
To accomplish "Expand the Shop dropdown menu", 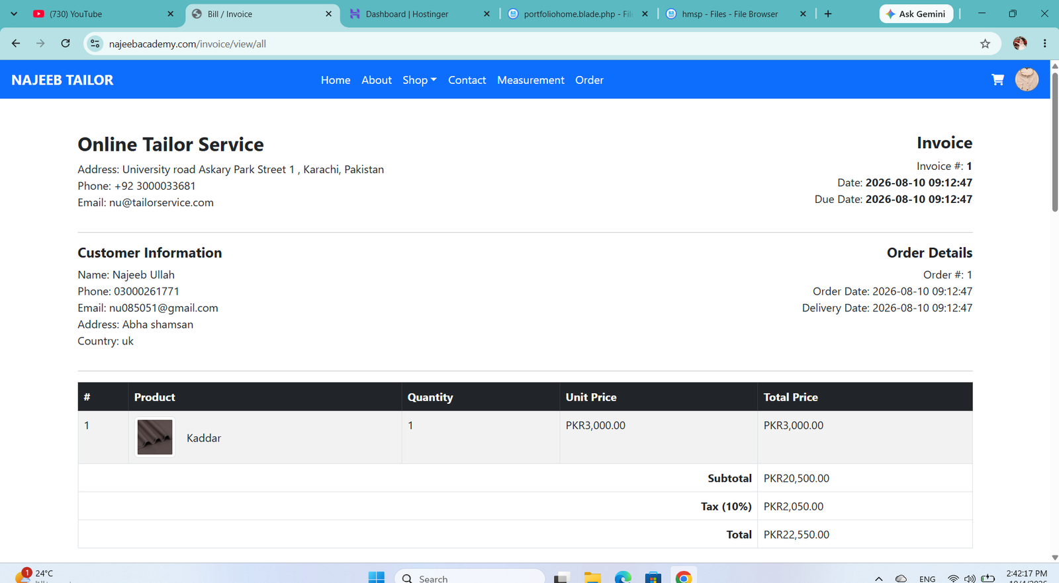I will click(x=420, y=80).
